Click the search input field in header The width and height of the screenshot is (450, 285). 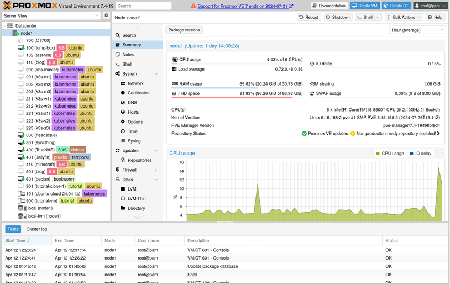point(144,6)
